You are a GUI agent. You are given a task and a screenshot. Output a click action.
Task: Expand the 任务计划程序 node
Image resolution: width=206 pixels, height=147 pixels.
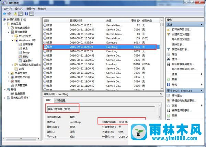9,28
